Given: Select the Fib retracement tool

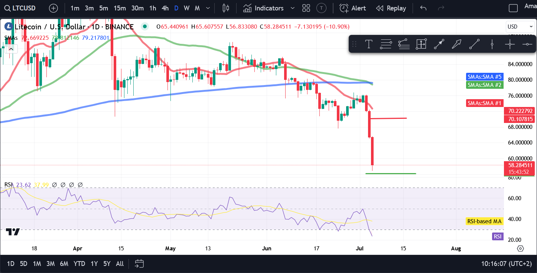Looking at the screenshot, I should point(386,44).
